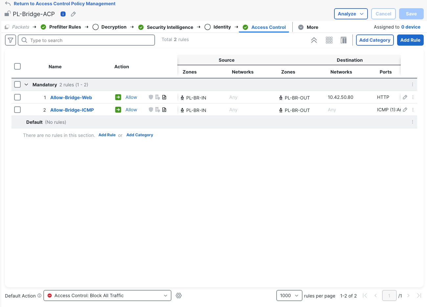Click logging document icon on Allow-Bridge-ICMP
The width and height of the screenshot is (427, 307).
point(164,110)
